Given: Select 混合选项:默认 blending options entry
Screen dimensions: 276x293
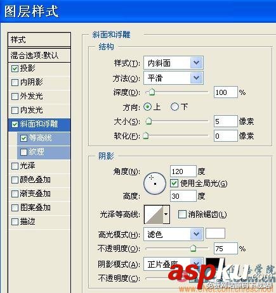Looking at the screenshot, I should [x=39, y=56].
